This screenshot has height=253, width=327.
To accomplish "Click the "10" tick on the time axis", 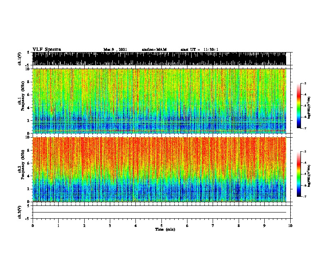I will coord(290,226).
